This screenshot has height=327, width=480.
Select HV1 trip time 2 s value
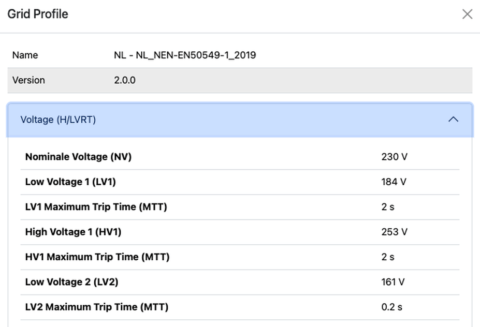(388, 257)
